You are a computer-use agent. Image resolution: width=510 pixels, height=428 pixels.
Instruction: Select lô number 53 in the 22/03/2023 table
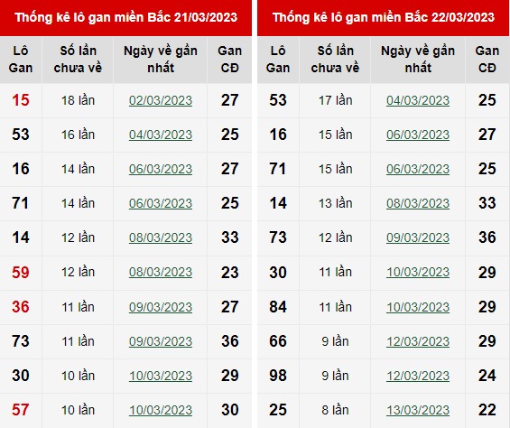pos(278,100)
